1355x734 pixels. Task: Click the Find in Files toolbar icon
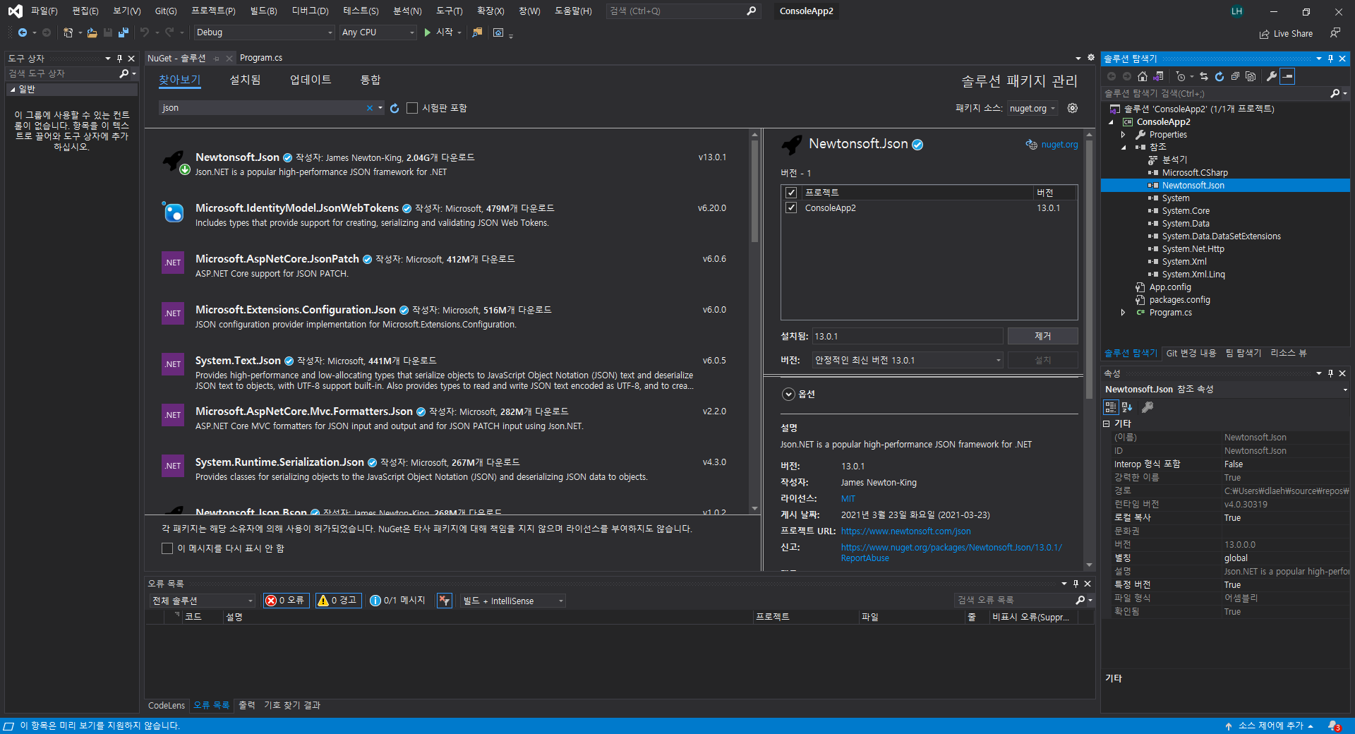click(x=477, y=32)
